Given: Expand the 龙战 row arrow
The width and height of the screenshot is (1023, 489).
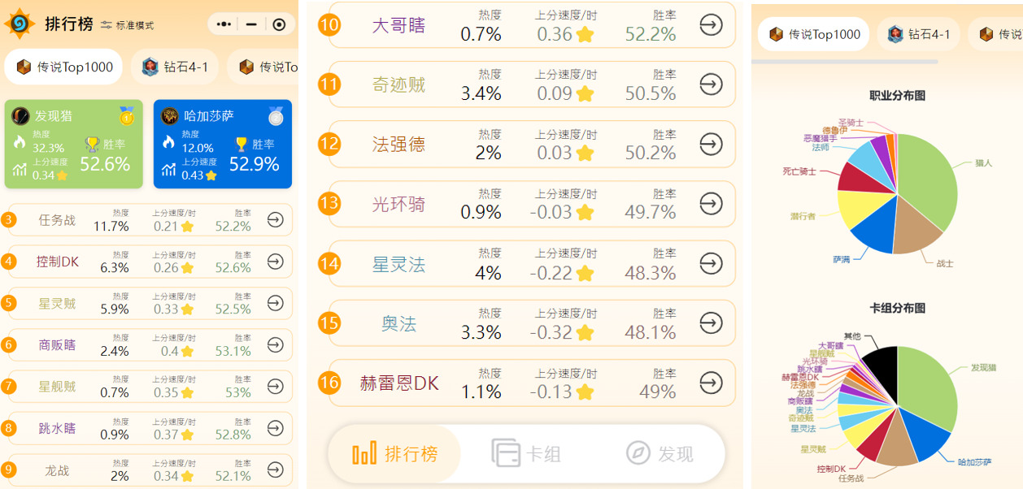Looking at the screenshot, I should (276, 470).
